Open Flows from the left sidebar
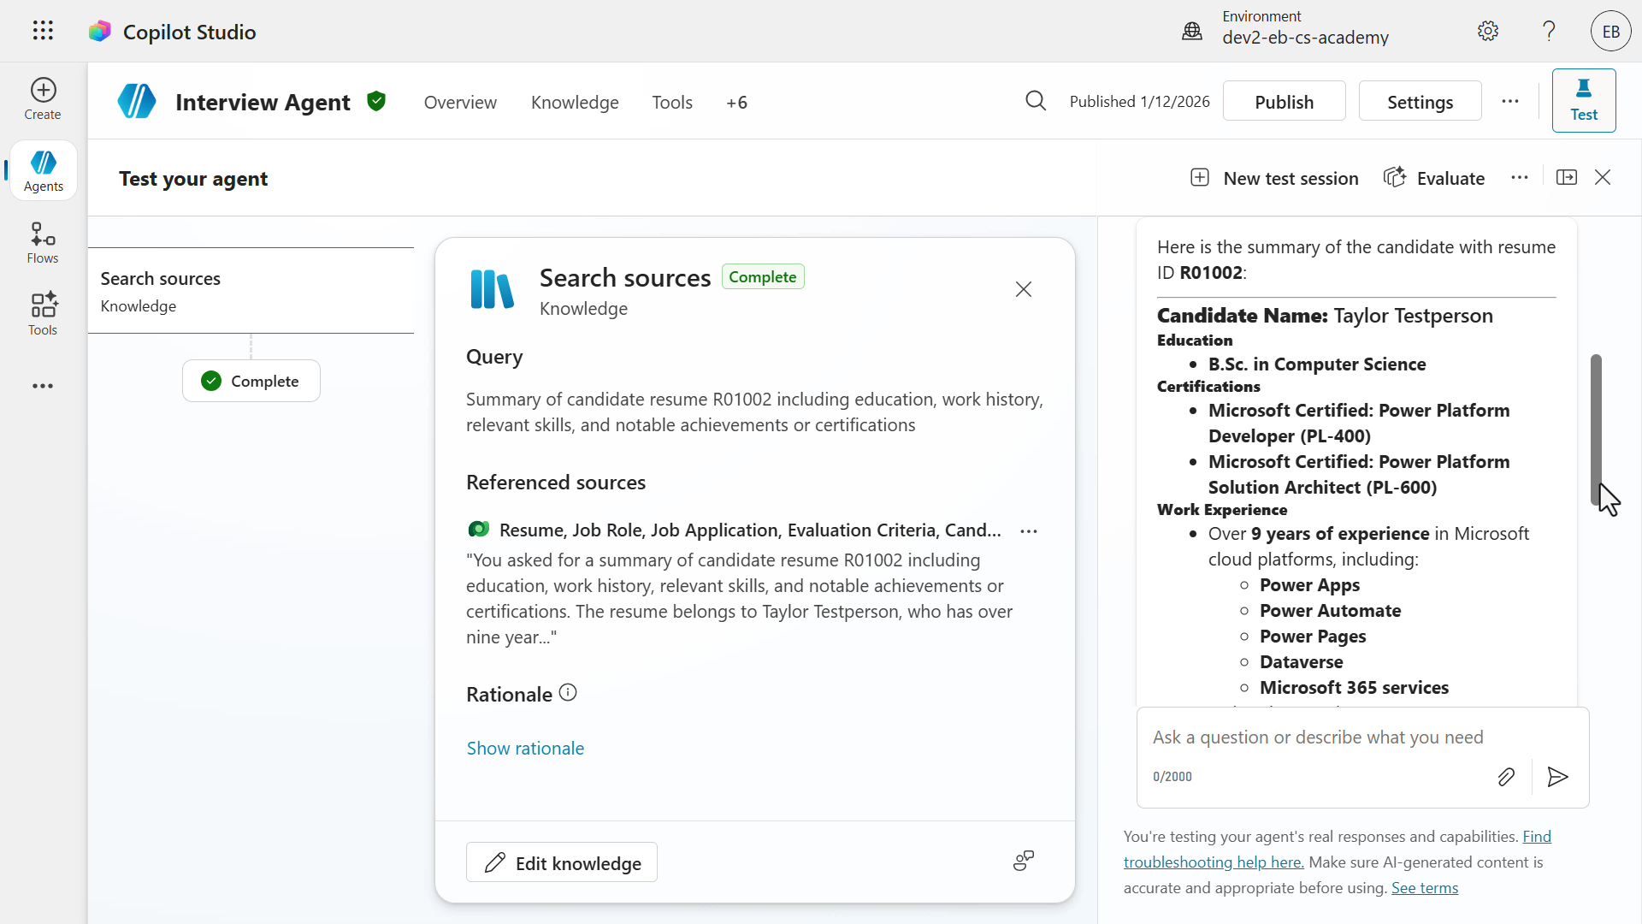The image size is (1642, 924). tap(43, 243)
